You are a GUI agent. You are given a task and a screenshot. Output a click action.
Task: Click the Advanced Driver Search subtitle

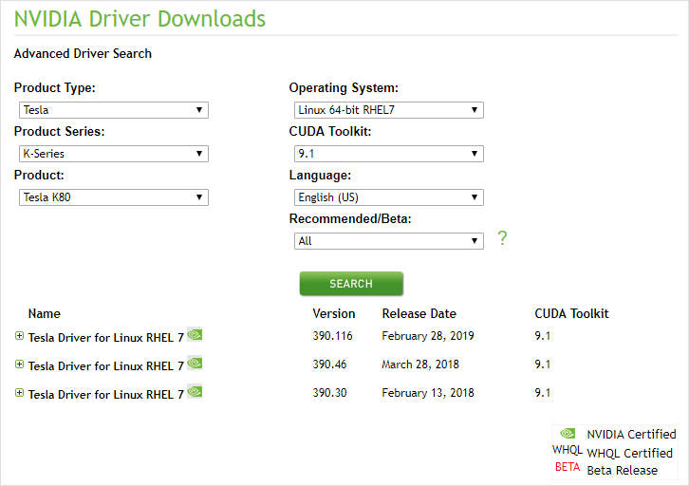(x=83, y=53)
